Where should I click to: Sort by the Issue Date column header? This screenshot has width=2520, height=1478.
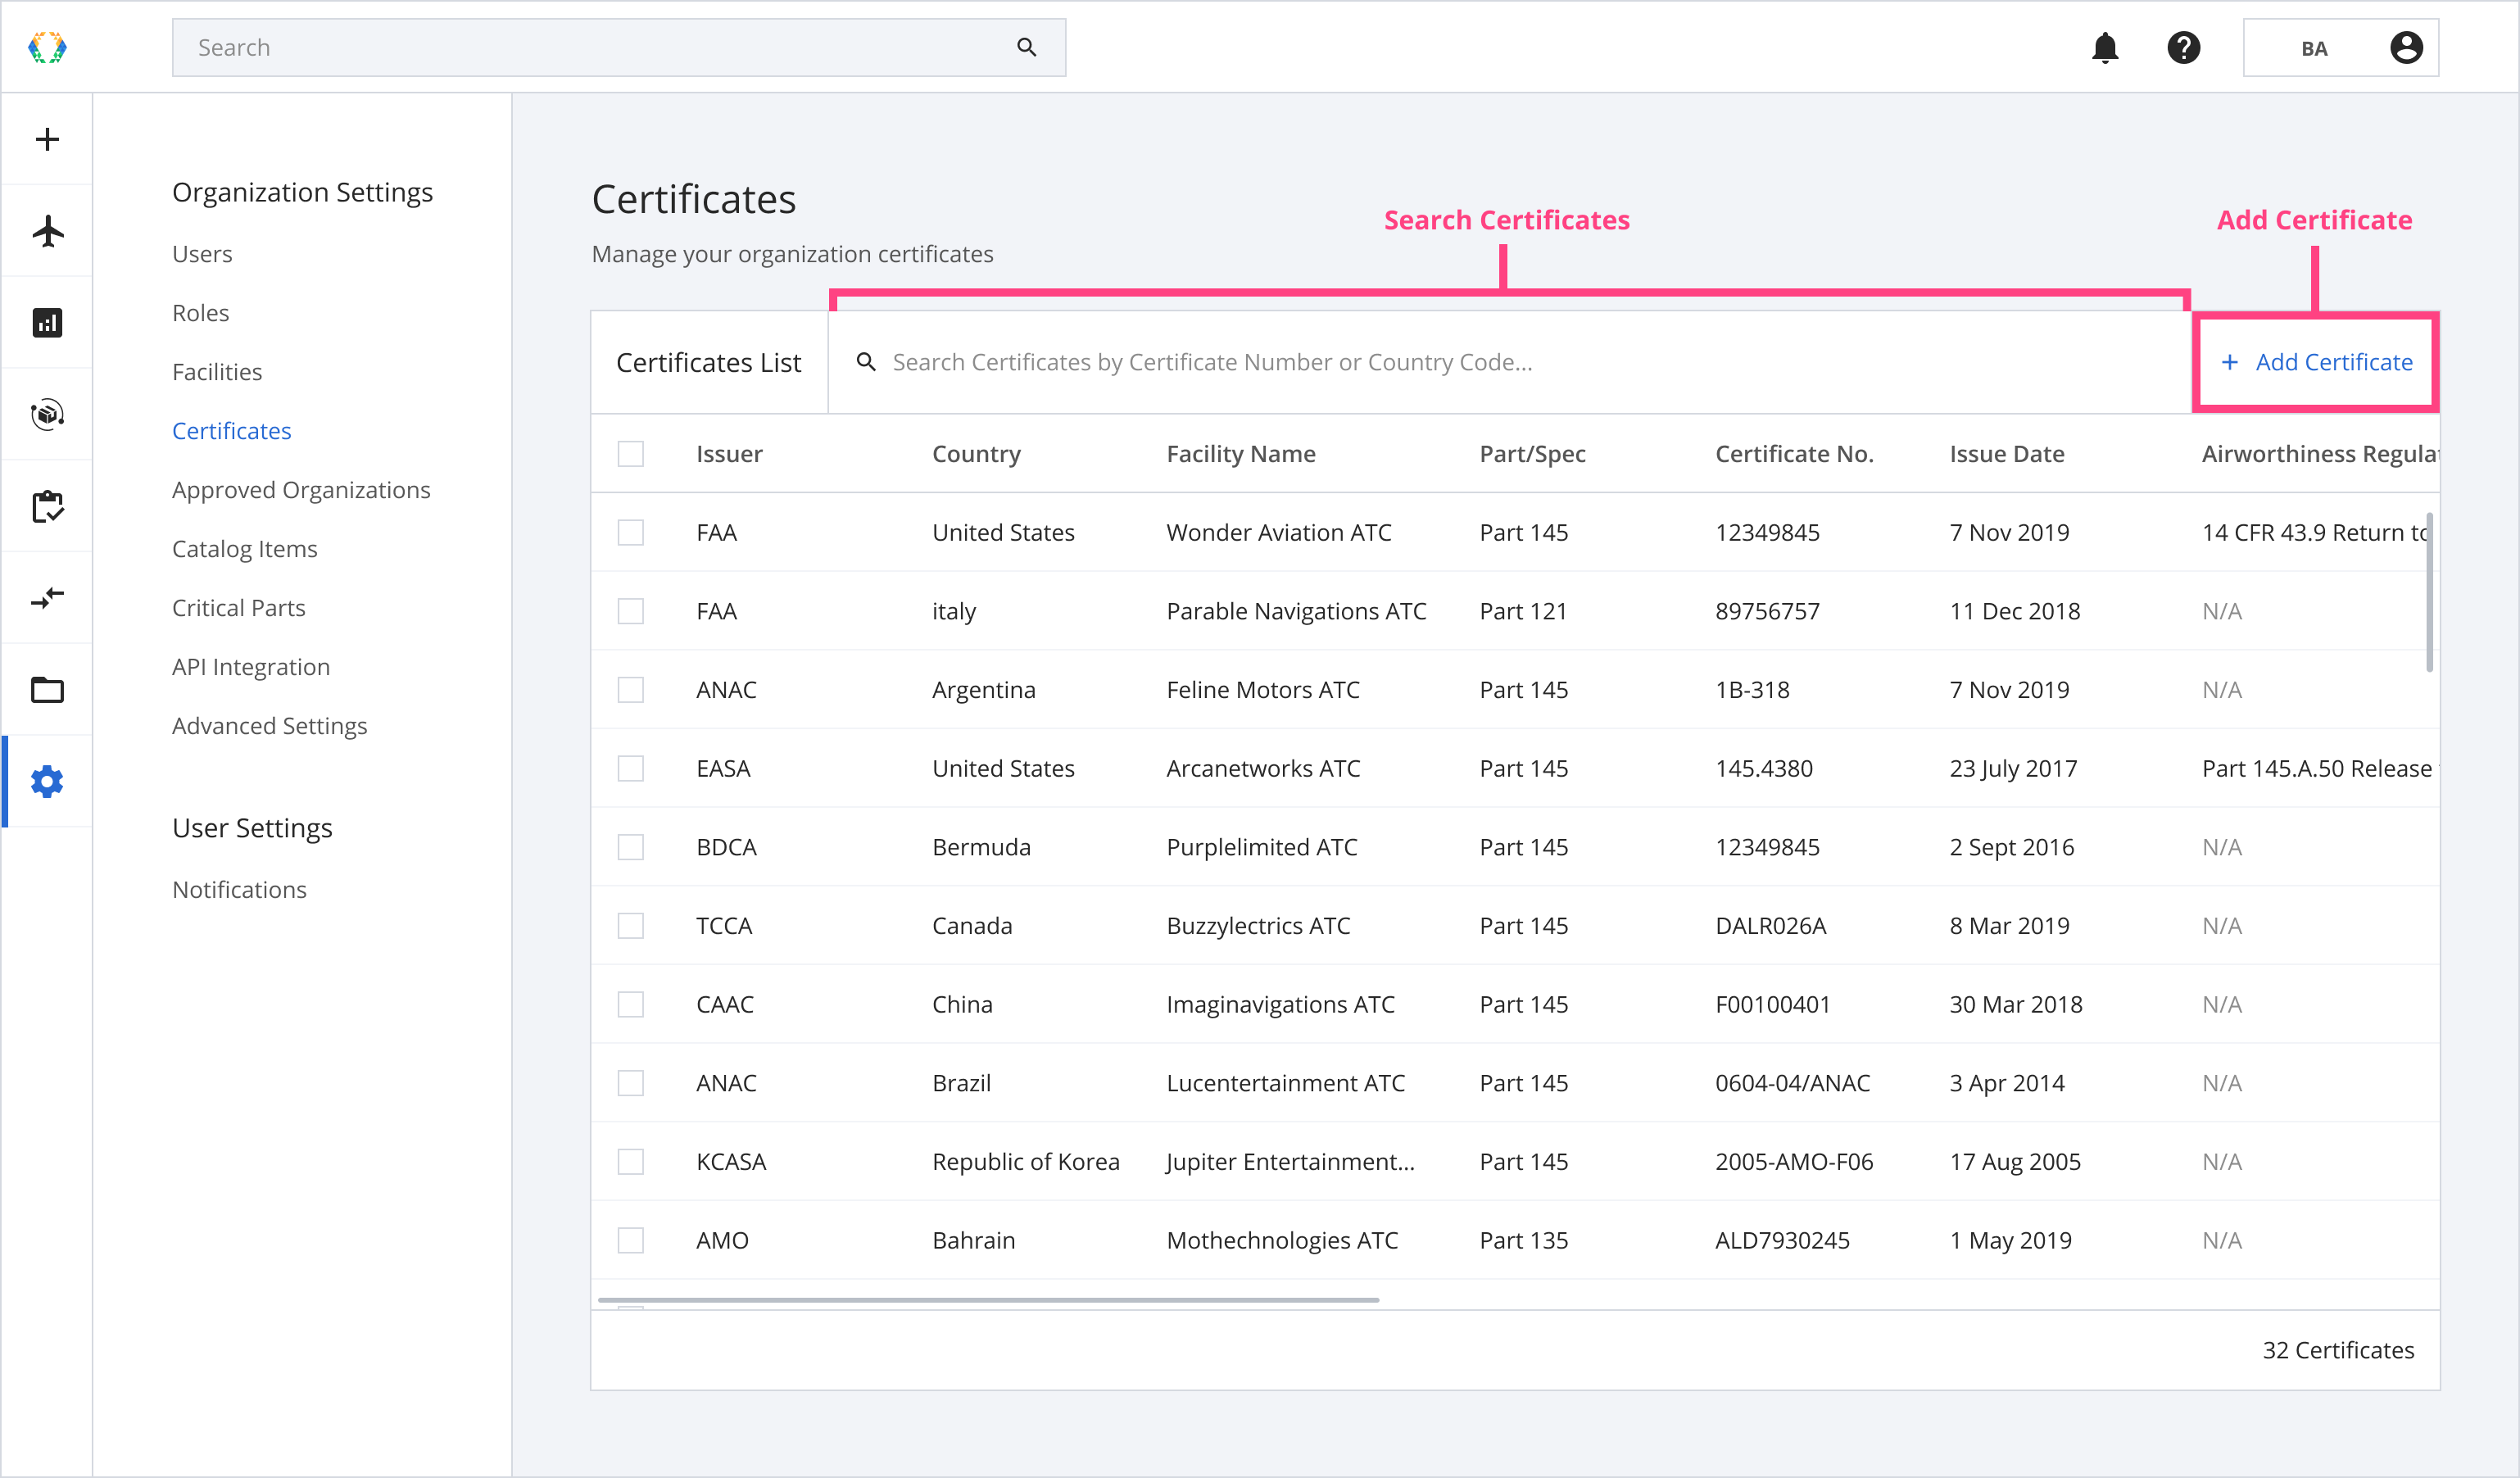tap(2007, 454)
